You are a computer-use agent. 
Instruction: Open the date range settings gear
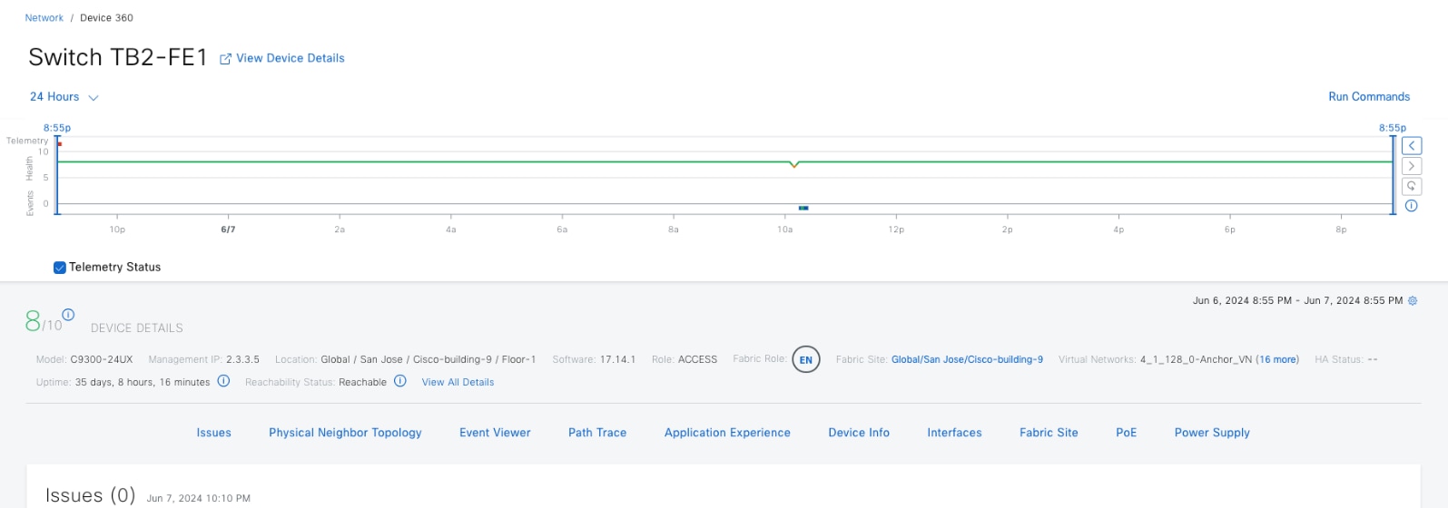point(1413,301)
